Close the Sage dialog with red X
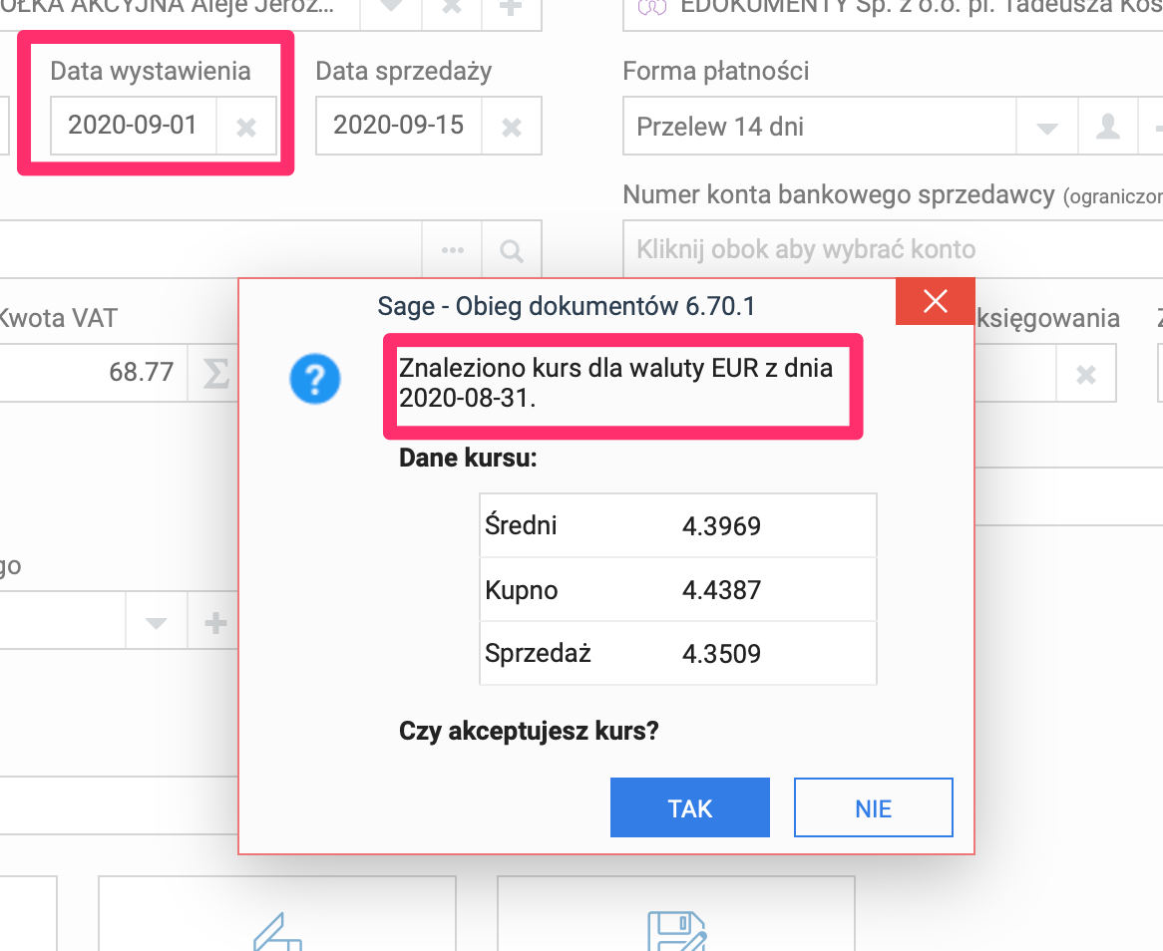The height and width of the screenshot is (951, 1163). click(x=936, y=302)
